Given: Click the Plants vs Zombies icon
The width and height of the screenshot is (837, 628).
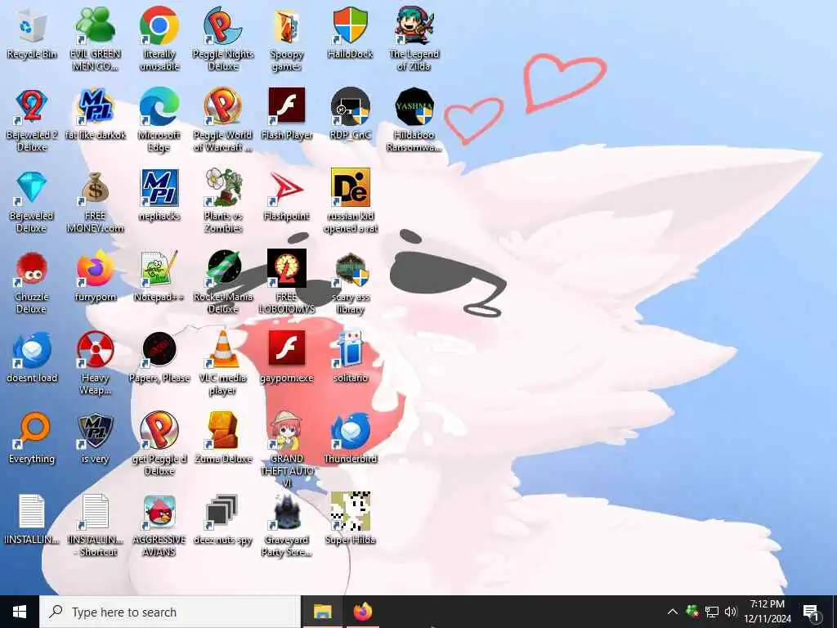Looking at the screenshot, I should [x=223, y=187].
